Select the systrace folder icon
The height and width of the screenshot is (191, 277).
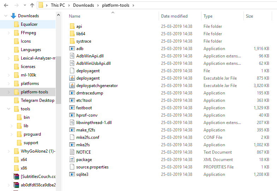tap(72, 41)
